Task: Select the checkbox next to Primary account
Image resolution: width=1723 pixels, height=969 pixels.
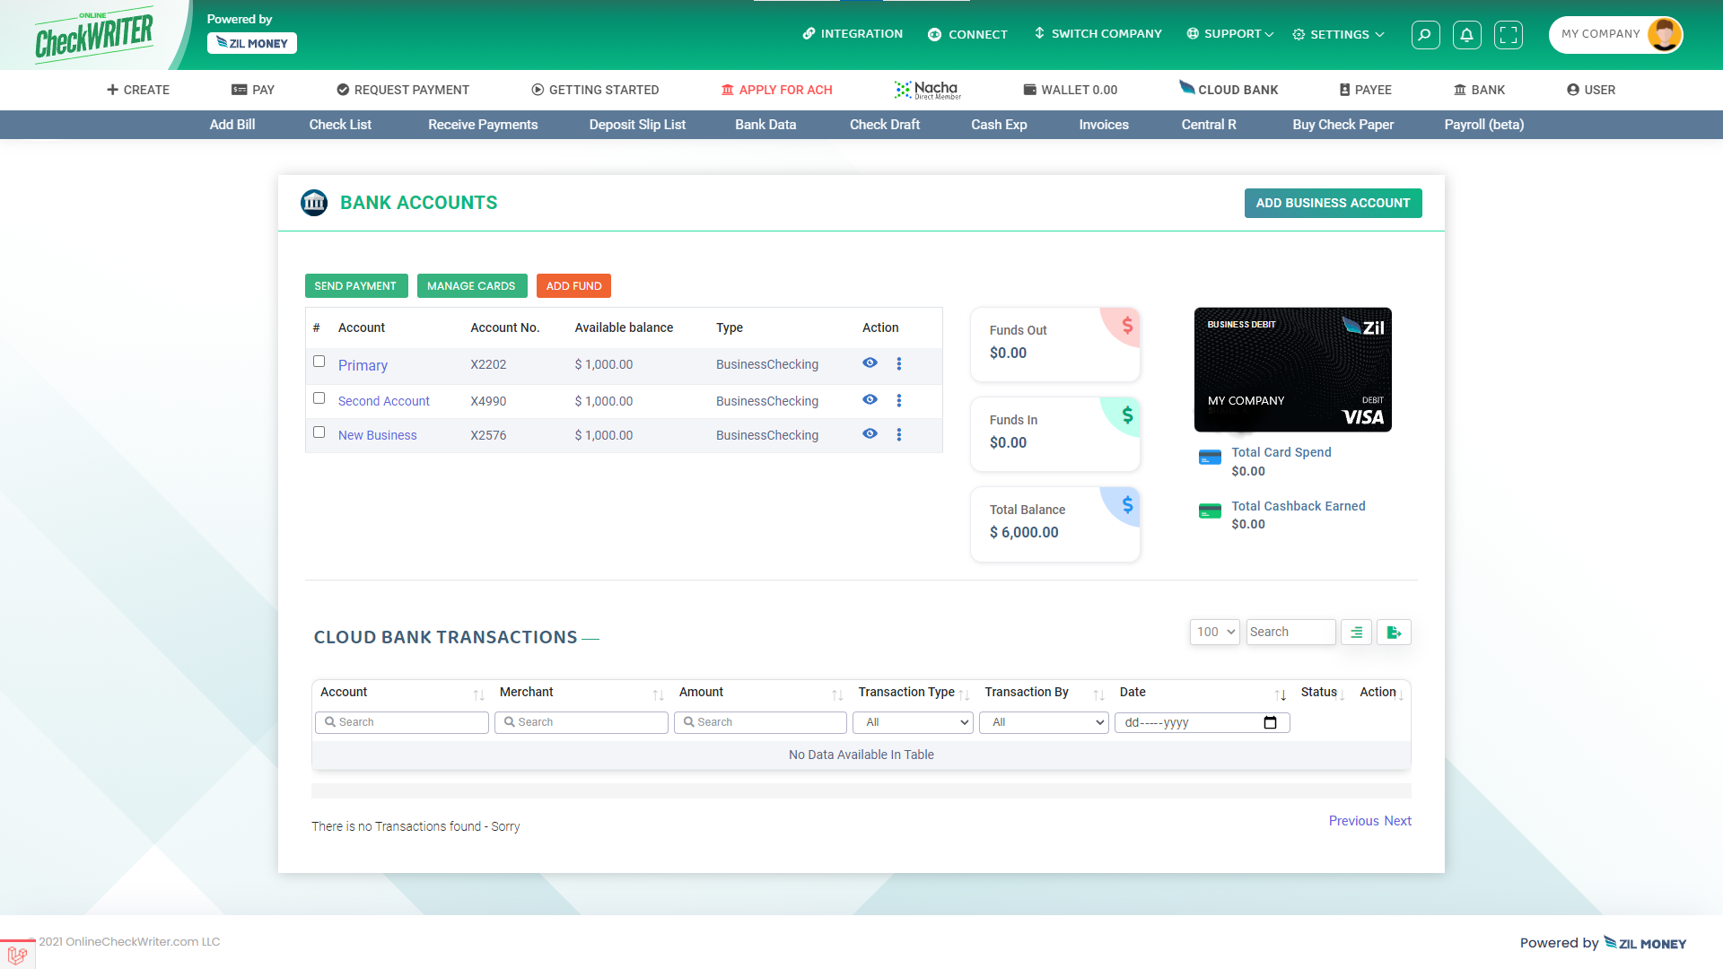Action: coord(319,362)
